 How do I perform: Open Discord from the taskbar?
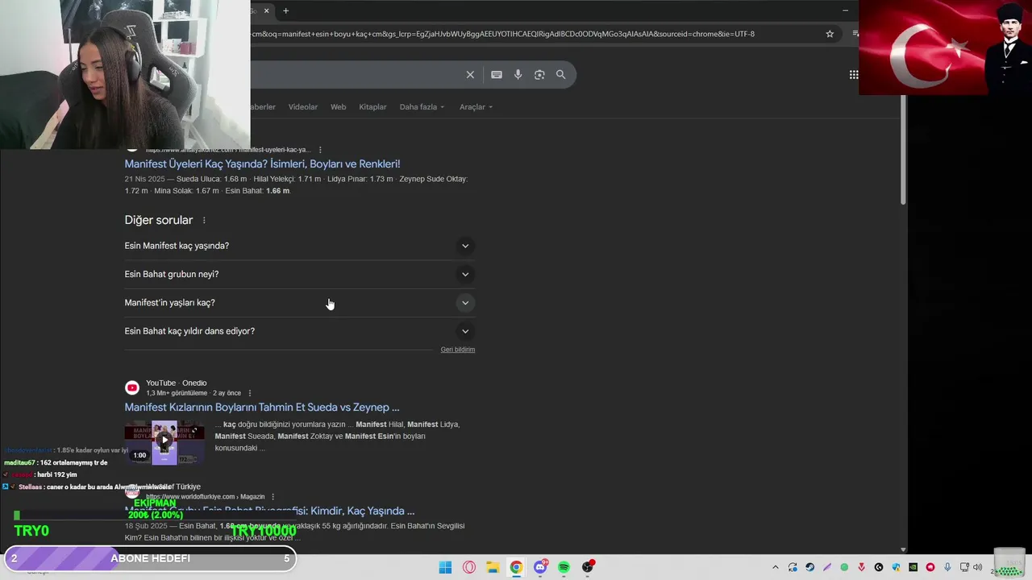click(x=540, y=567)
